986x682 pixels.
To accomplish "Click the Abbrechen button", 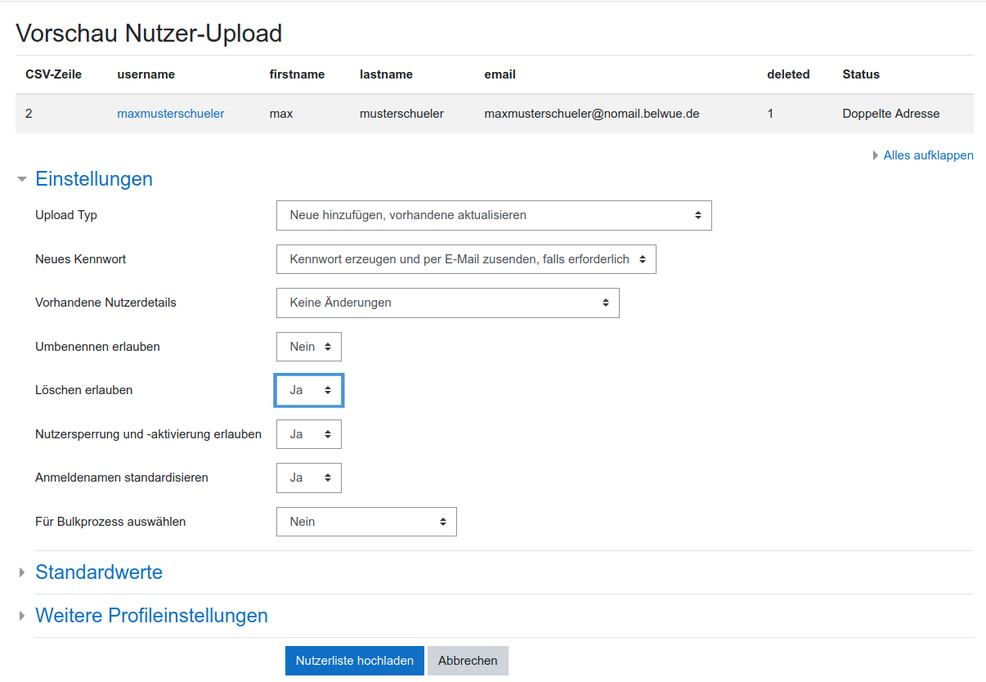I will 468,661.
